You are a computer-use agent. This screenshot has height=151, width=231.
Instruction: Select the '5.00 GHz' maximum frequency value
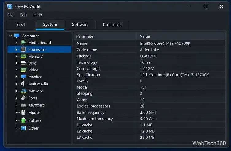coord(148,119)
